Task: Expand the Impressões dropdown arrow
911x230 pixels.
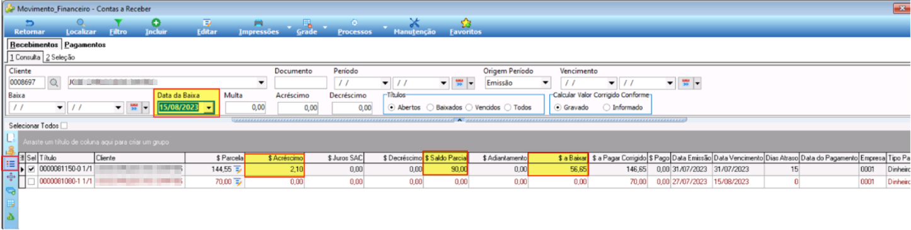Action: coord(289,28)
